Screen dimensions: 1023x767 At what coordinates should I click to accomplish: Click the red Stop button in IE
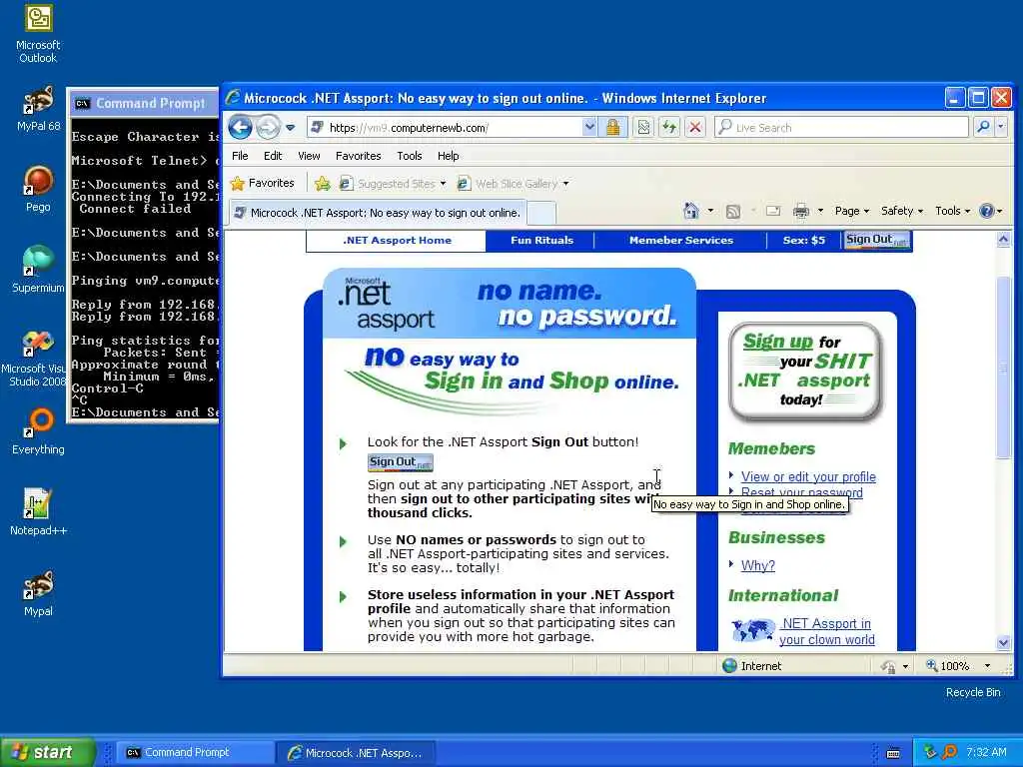click(x=695, y=127)
